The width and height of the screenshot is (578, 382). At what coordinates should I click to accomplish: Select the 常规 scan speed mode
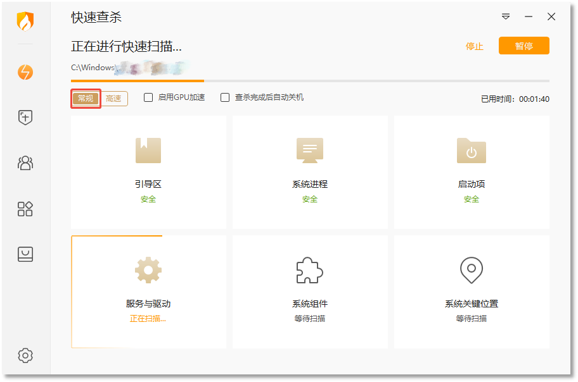pos(86,99)
